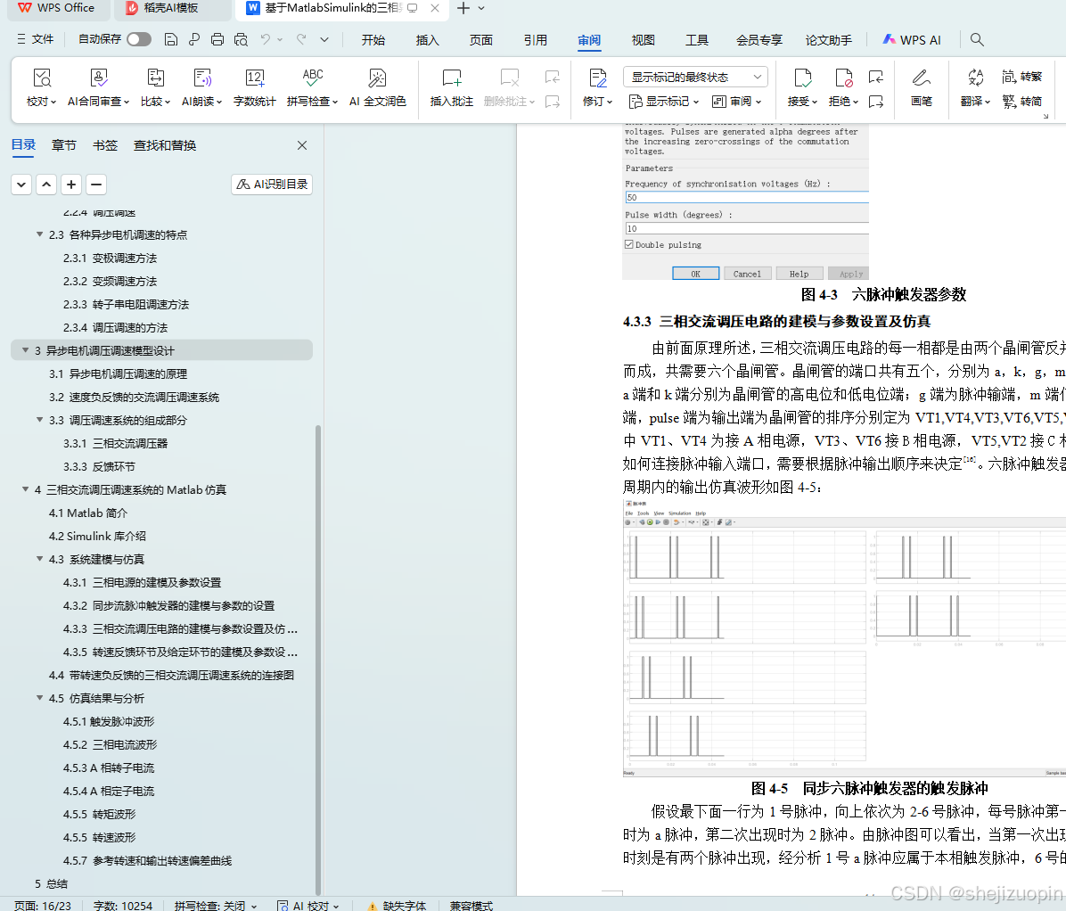This screenshot has width=1066, height=911.
Task: Open the 文件 menu
Action: coord(36,39)
